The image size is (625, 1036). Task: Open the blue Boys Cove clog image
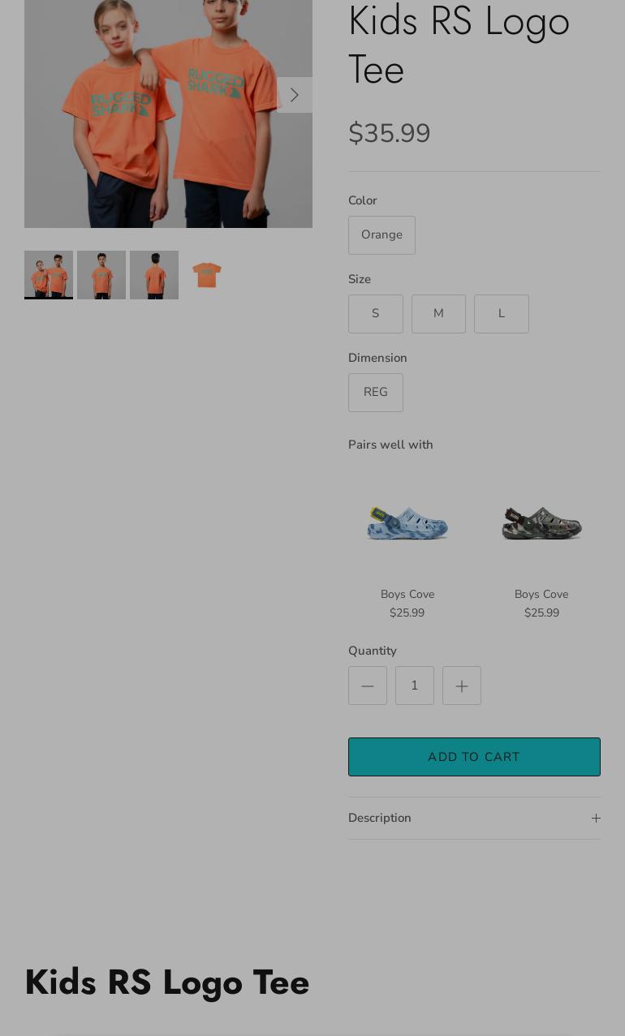tap(407, 523)
